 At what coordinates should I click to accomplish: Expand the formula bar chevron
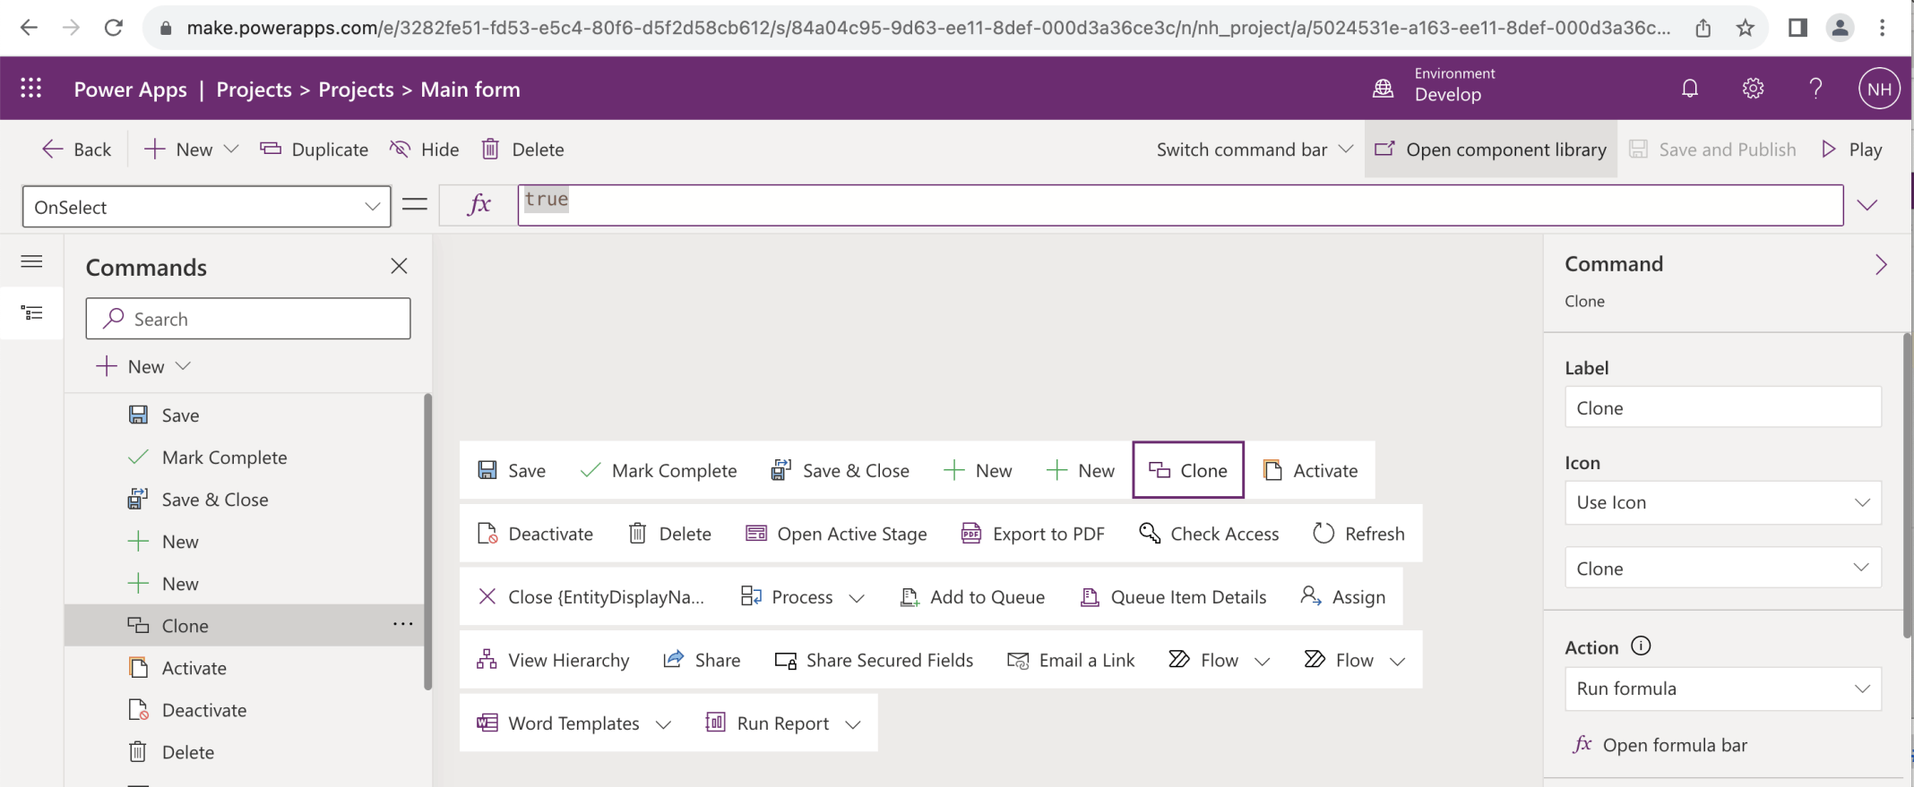(x=1867, y=205)
